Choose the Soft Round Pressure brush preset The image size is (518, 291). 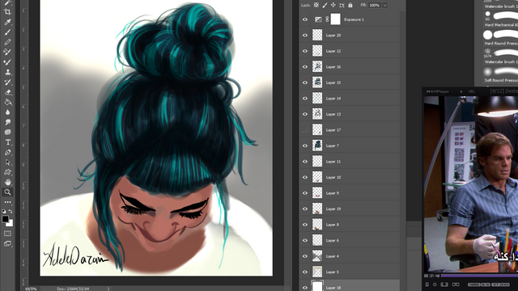pyautogui.click(x=496, y=74)
